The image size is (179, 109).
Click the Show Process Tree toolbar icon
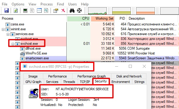(32, 11)
